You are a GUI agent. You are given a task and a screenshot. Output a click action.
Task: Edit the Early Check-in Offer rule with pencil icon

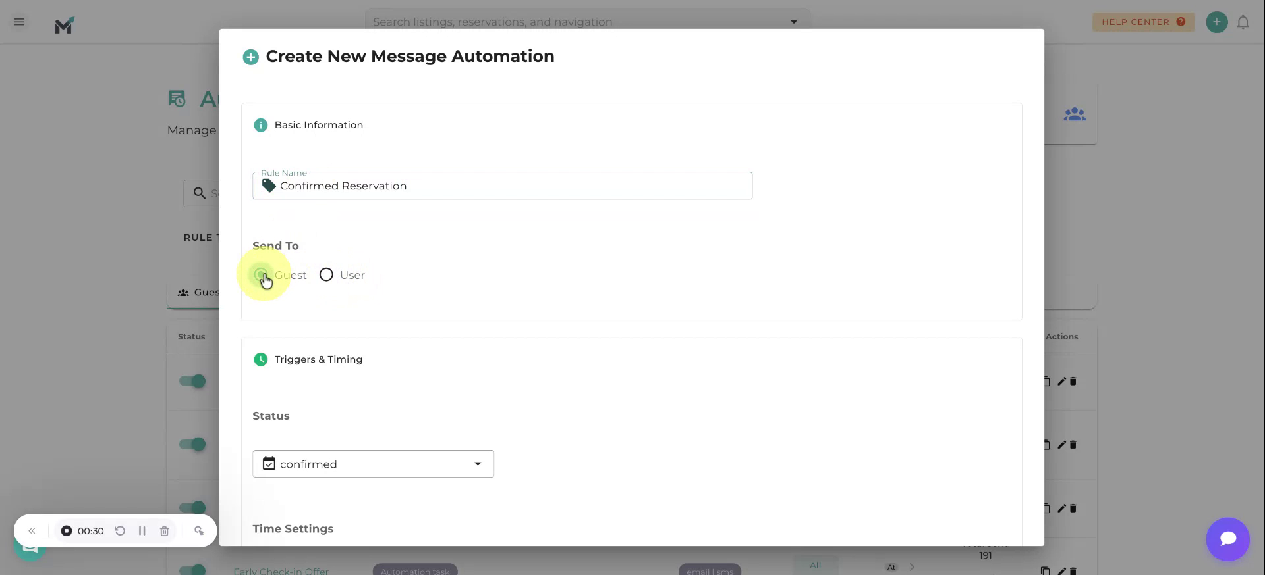pyautogui.click(x=1061, y=570)
